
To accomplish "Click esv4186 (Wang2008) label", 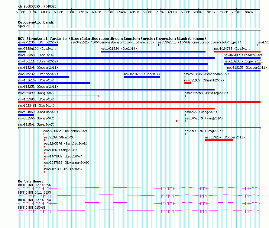I will coord(60,150).
